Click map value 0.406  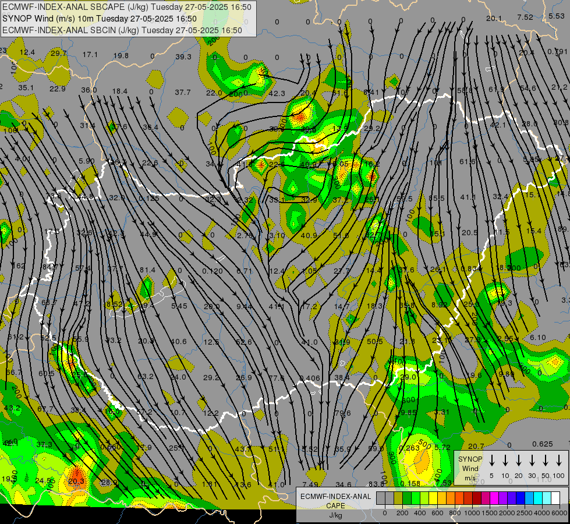click(310, 378)
